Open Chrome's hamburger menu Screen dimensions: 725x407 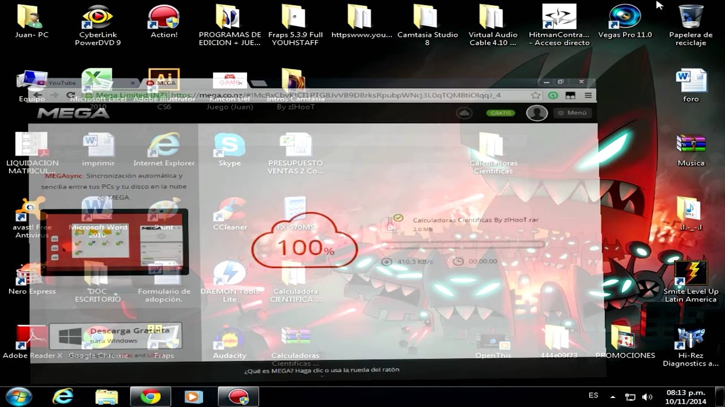click(x=588, y=96)
